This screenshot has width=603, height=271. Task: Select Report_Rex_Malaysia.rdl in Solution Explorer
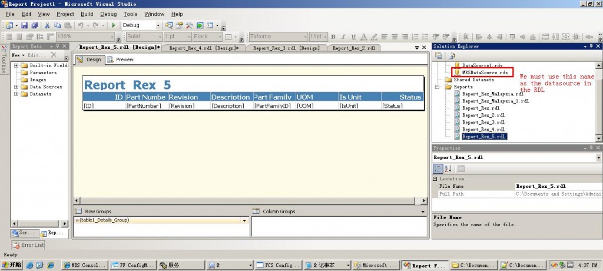pyautogui.click(x=493, y=94)
